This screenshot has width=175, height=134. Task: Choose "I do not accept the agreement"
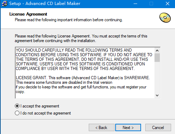[x=17, y=113]
